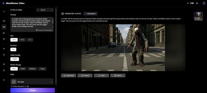Select the 5s duration option
The image size is (207, 93).
(x=13, y=50)
